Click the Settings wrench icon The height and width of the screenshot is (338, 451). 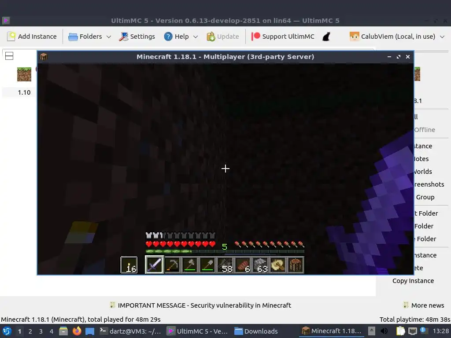coord(123,37)
